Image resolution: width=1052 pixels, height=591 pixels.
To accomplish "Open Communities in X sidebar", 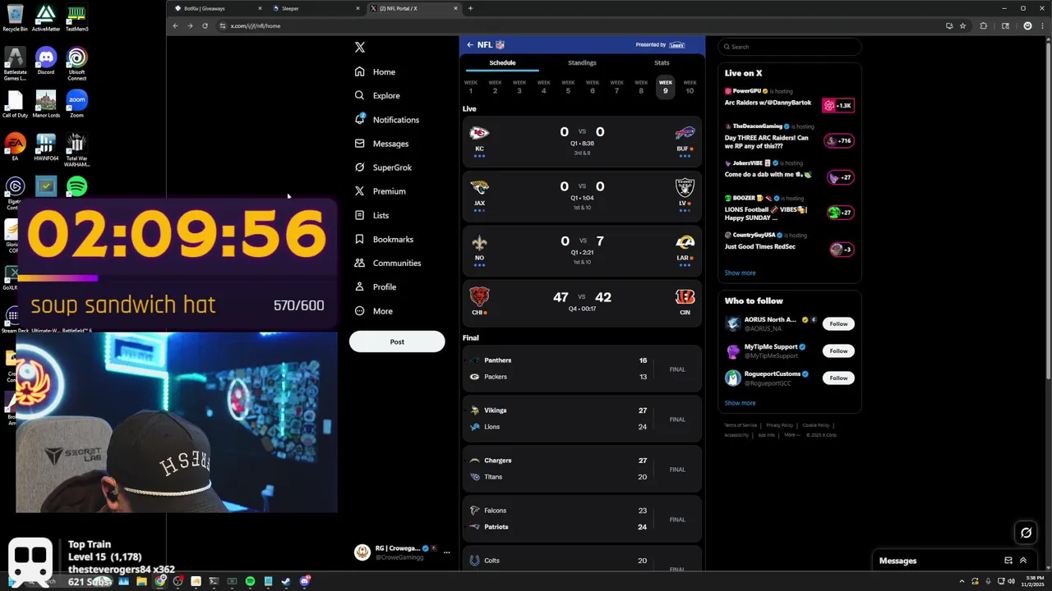I will point(387,263).
